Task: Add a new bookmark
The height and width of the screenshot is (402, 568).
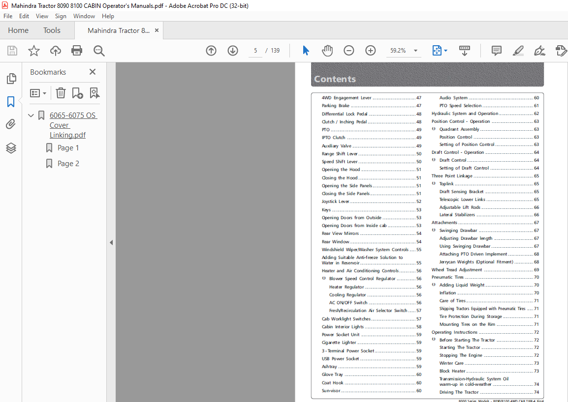Action: click(77, 93)
